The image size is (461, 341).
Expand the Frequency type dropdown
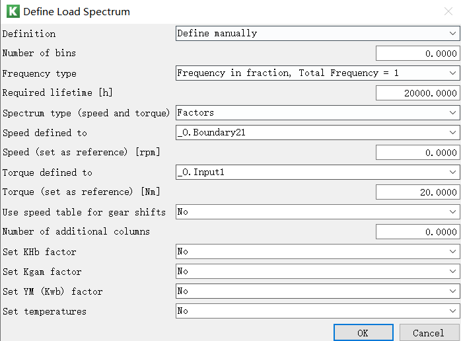[318, 73]
